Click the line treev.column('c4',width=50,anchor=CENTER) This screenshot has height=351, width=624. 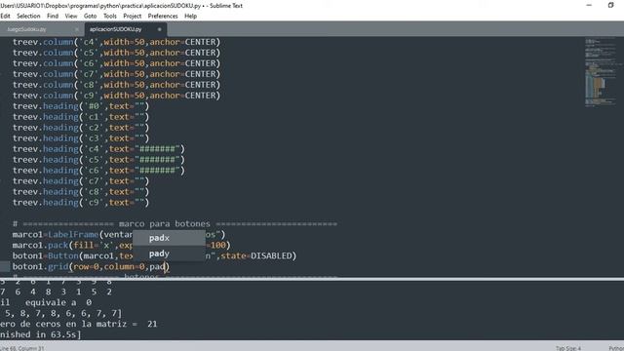tap(116, 42)
